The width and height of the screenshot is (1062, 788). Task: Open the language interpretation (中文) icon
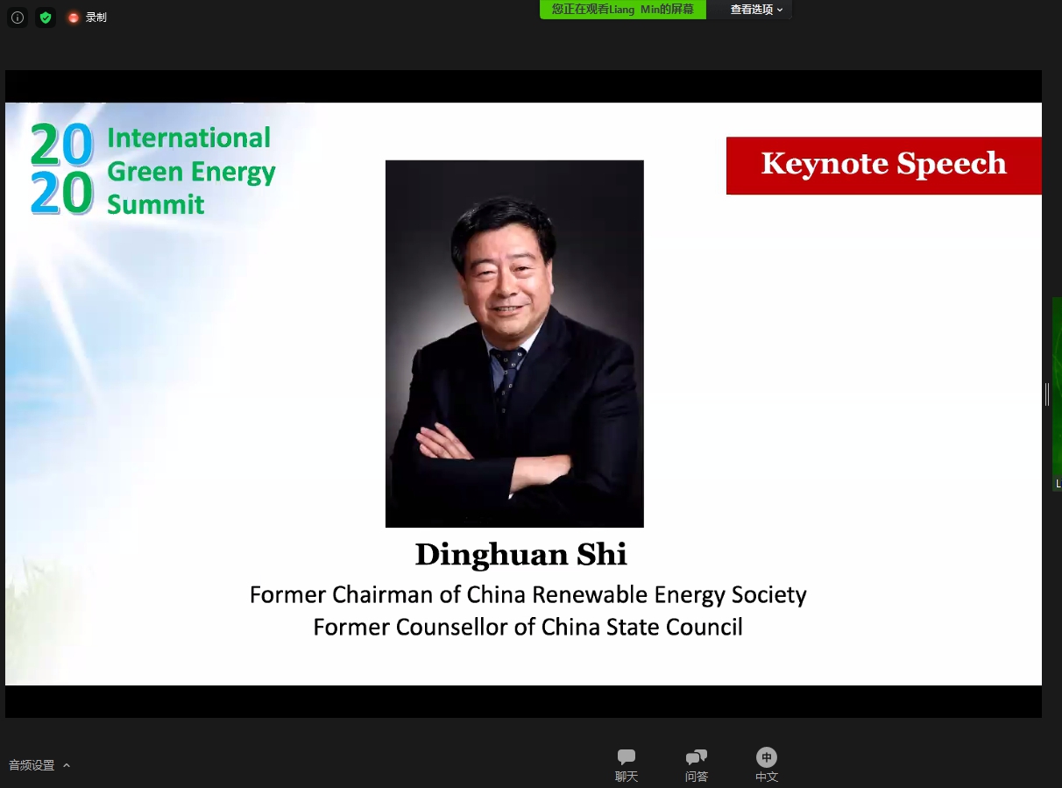[767, 764]
